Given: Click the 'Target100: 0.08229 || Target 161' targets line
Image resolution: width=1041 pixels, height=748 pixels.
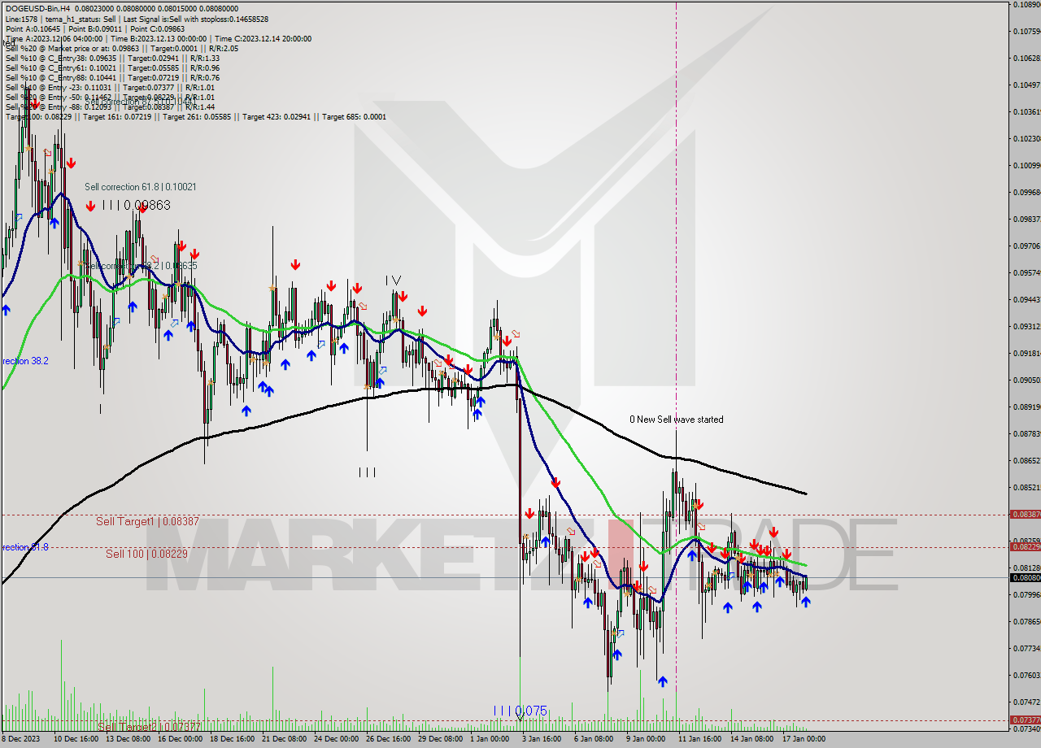Looking at the screenshot, I should click(195, 116).
